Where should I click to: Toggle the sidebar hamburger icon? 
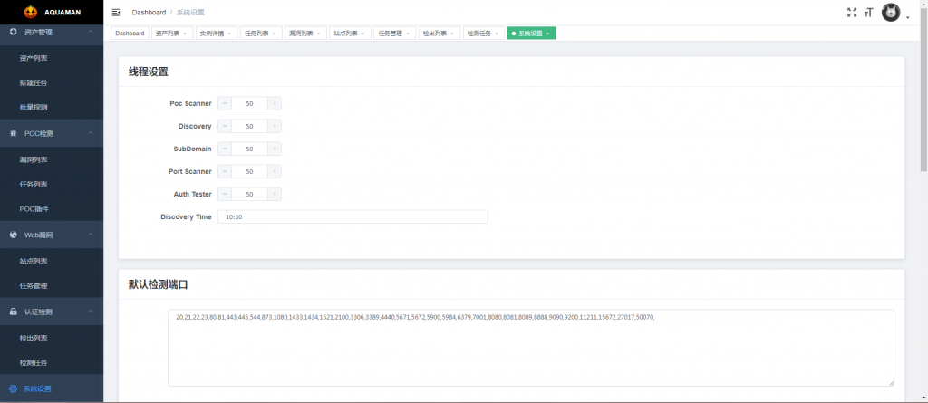pos(116,13)
